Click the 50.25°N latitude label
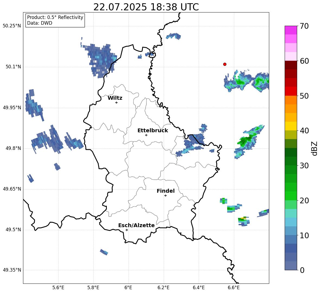Screen dimensions: 321x293 point(12,26)
